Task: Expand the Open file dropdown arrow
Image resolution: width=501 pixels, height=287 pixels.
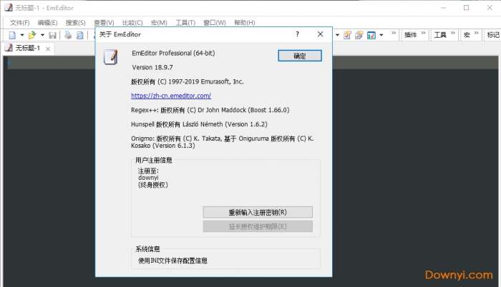Action: [x=42, y=35]
